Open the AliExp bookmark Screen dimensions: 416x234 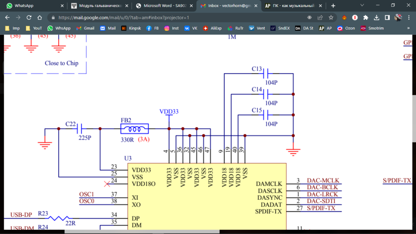tap(212, 28)
